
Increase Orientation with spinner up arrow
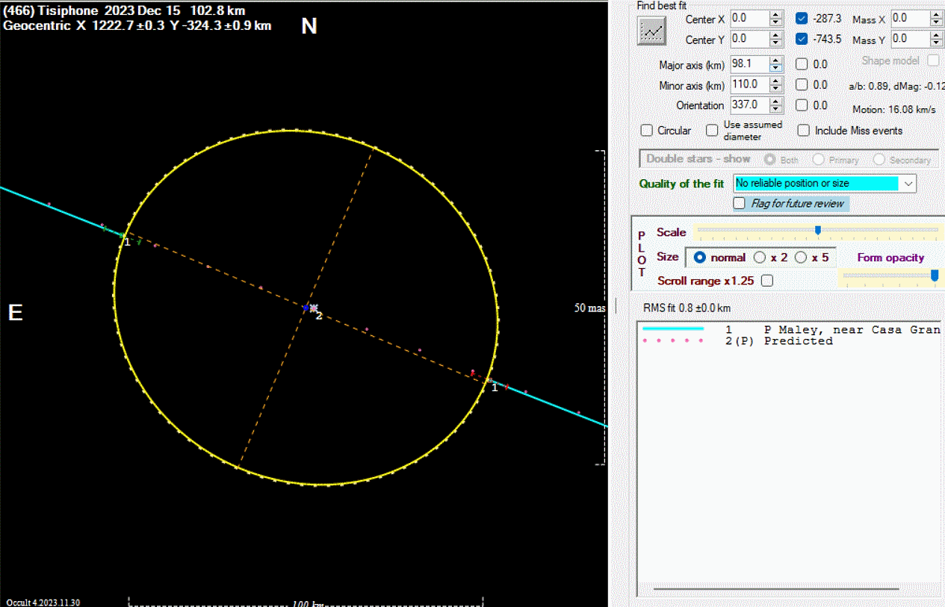[776, 102]
